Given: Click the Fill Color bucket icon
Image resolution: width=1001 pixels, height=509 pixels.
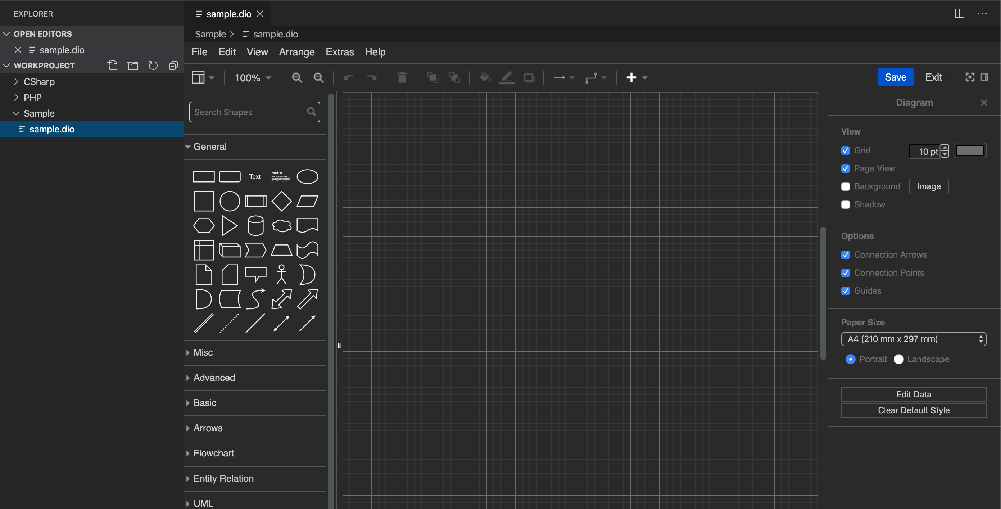Looking at the screenshot, I should pos(485,77).
